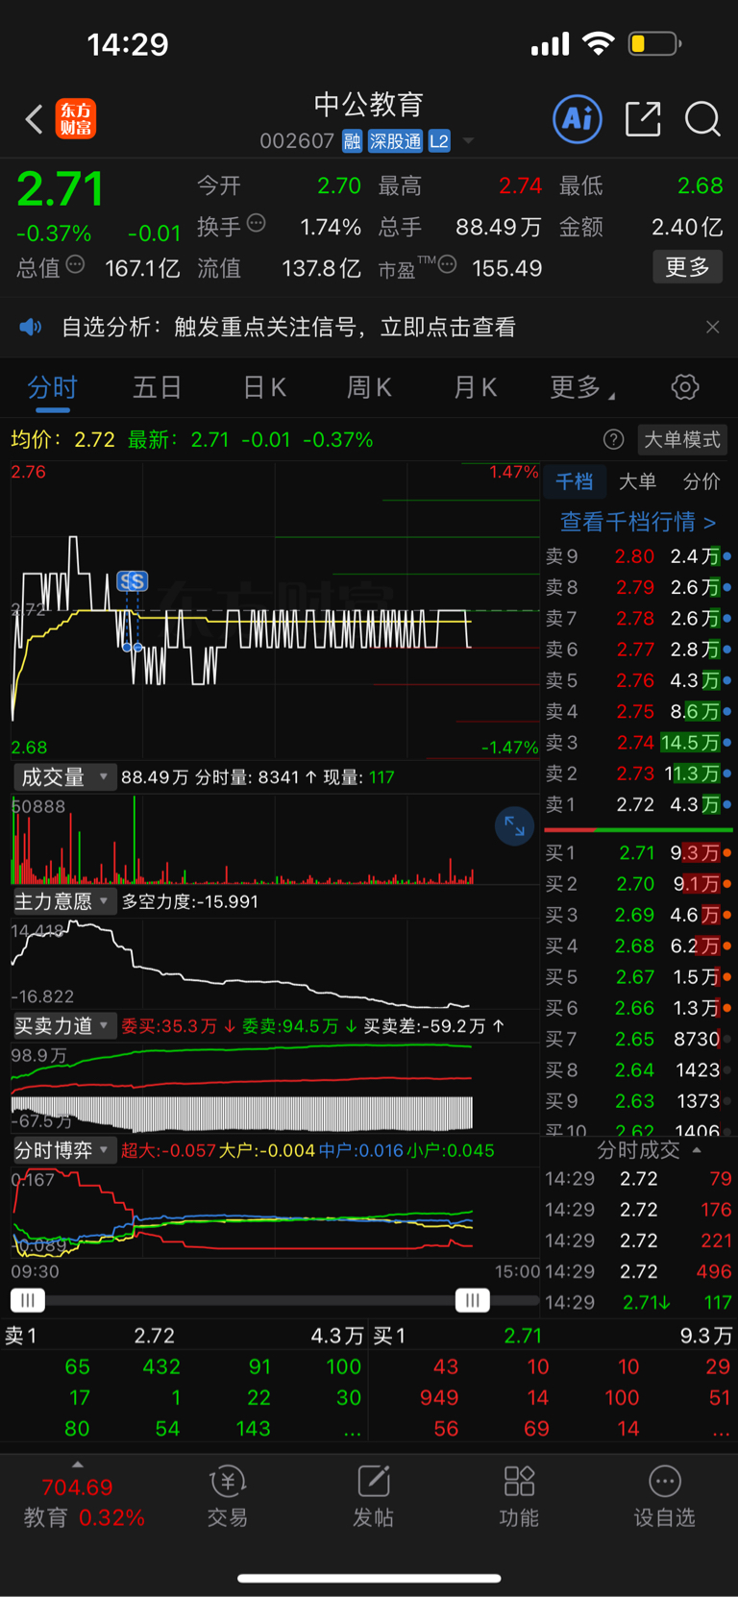Open the 成交量 indicator dropdown

click(x=63, y=776)
